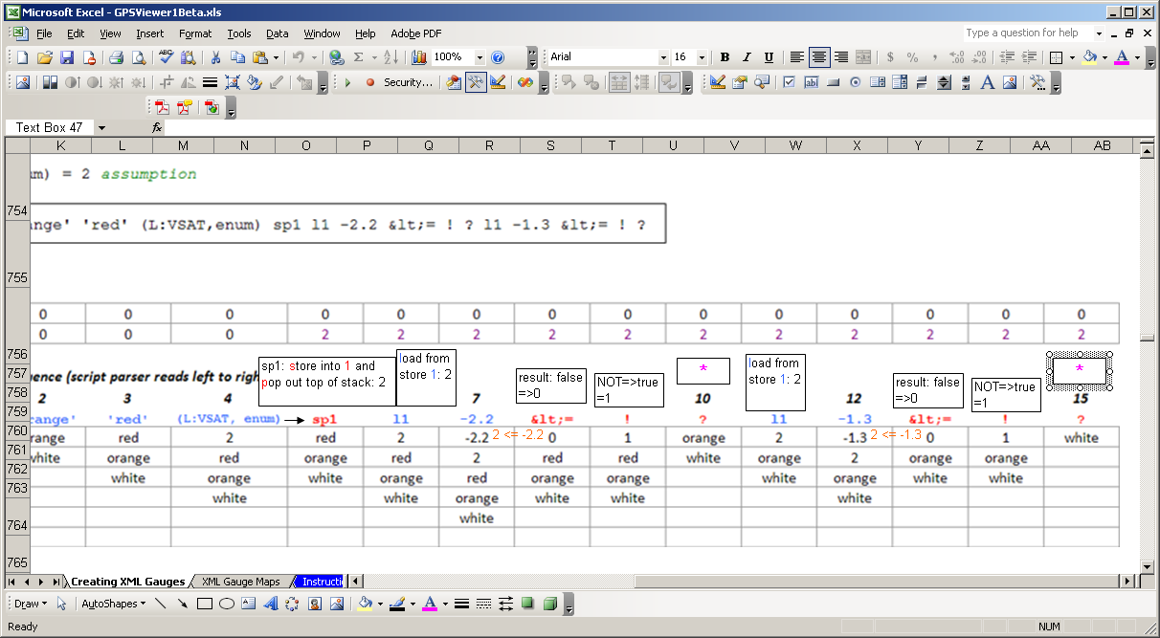Open the Insert menu
This screenshot has width=1160, height=638.
[x=150, y=33]
